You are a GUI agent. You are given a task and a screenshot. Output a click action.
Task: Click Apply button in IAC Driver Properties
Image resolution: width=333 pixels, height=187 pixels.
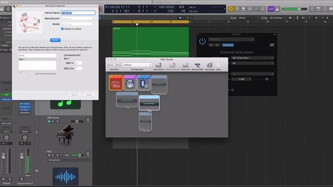(89, 95)
